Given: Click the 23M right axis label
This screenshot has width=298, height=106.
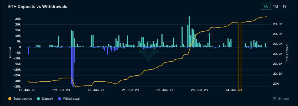Looking at the screenshot, I should [x=276, y=84].
